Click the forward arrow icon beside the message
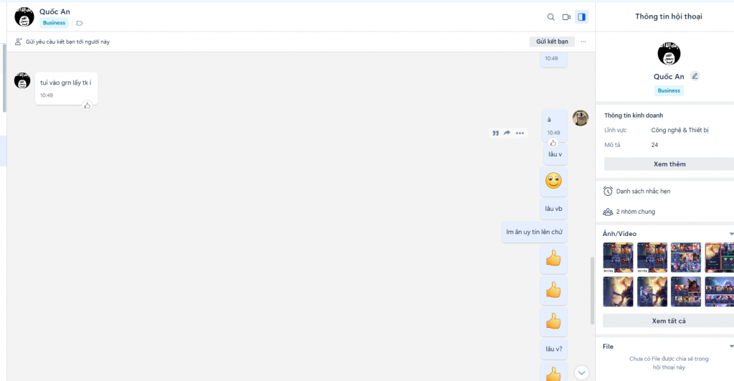Viewport: 734px width, 381px height. tap(507, 133)
